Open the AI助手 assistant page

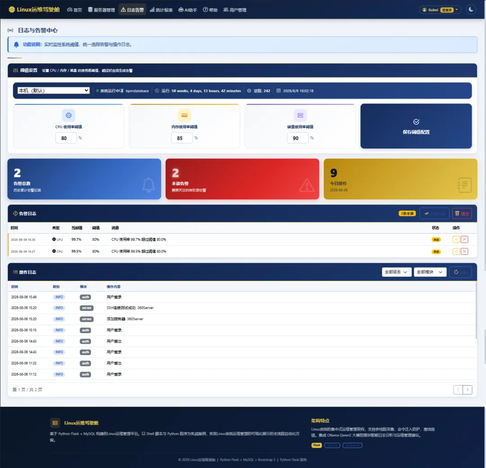tap(188, 10)
